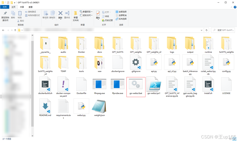Select the api.py file

click(154, 64)
